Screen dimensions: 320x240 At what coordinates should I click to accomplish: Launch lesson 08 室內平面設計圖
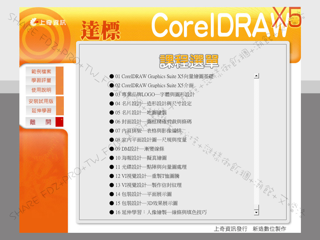pyautogui.click(x=151, y=140)
